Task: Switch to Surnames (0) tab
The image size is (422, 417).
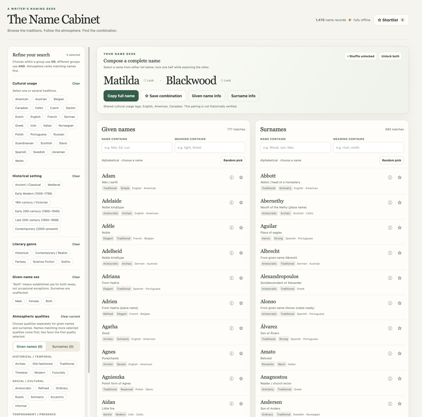Action: 63,347
